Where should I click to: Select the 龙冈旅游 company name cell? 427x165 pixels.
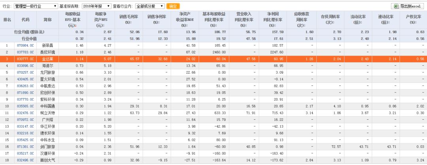[x=48, y=72]
